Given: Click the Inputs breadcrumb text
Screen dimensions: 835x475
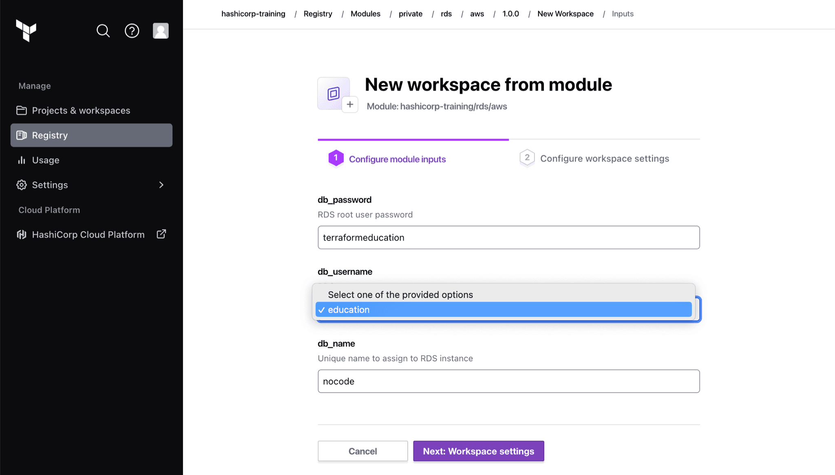Looking at the screenshot, I should coord(623,14).
